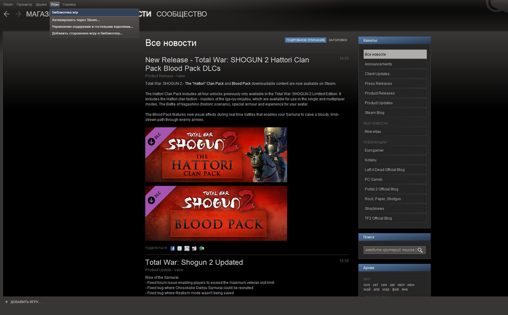Select the Product Releases channel

(x=395, y=93)
